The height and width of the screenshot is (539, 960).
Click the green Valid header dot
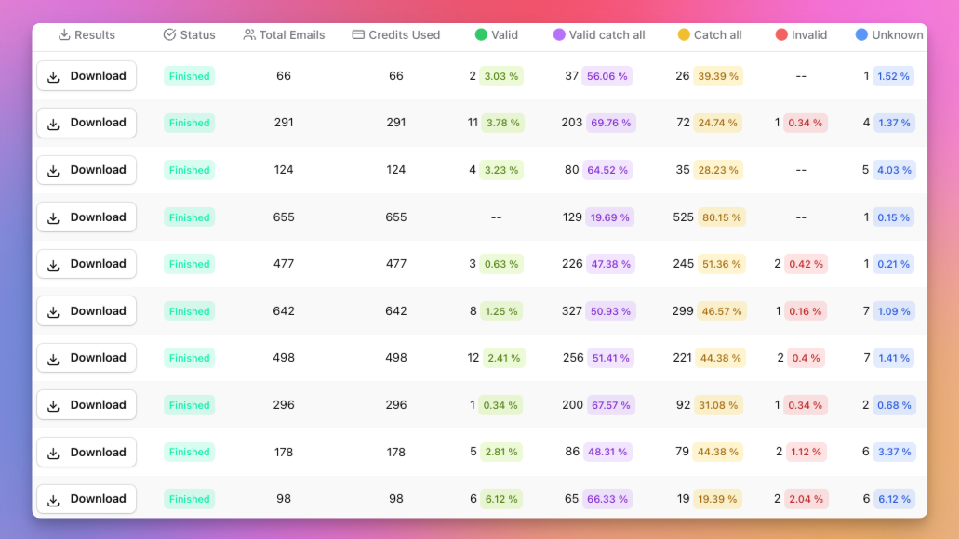(481, 35)
